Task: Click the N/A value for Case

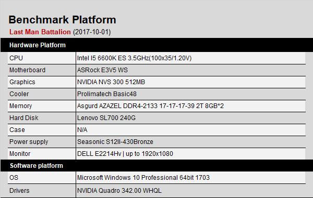Action: (82, 129)
